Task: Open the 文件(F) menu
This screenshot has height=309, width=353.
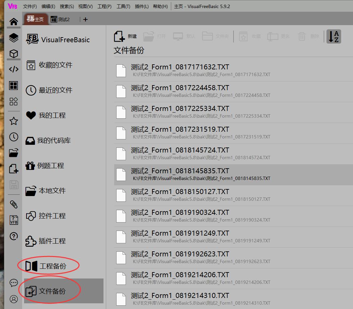Action: 30,6
